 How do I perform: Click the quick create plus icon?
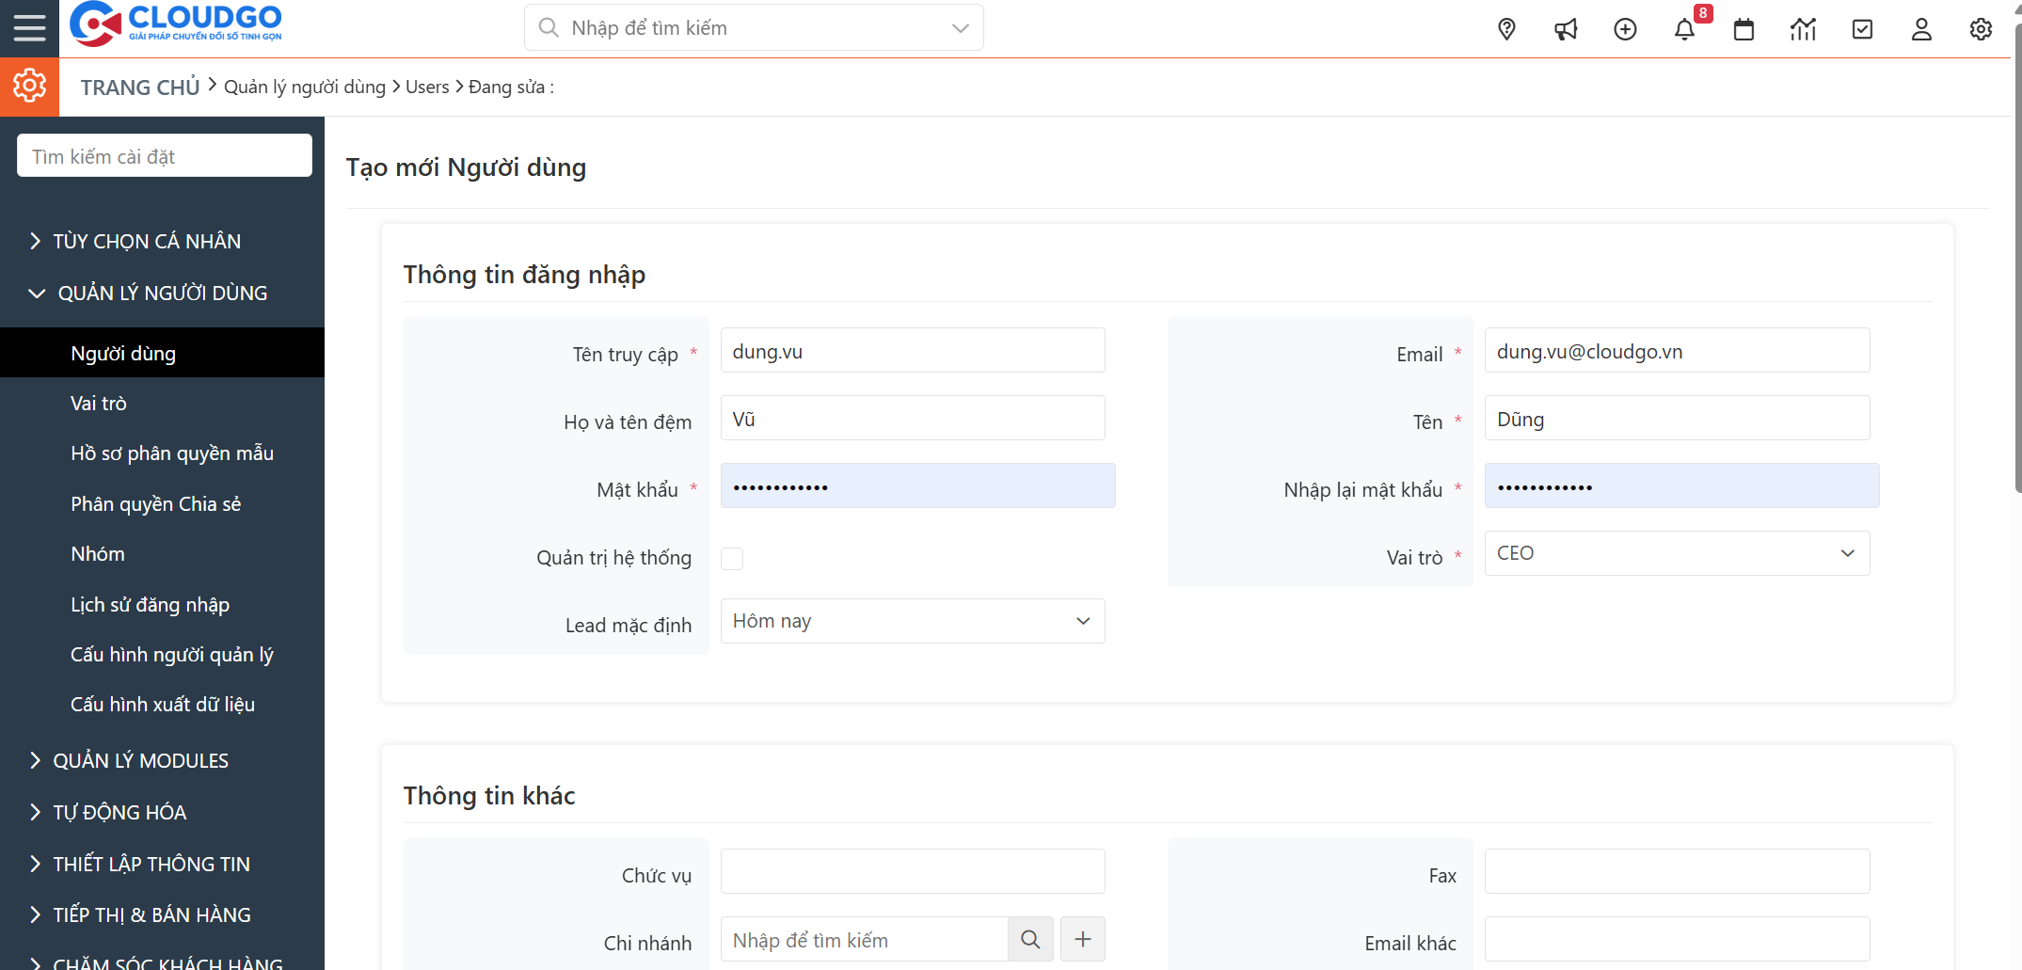pyautogui.click(x=1625, y=29)
